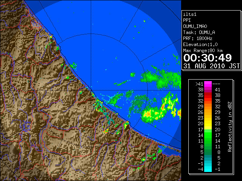Select the 'Task: OUMU_A' line
242x181 pixels.
click(x=199, y=32)
